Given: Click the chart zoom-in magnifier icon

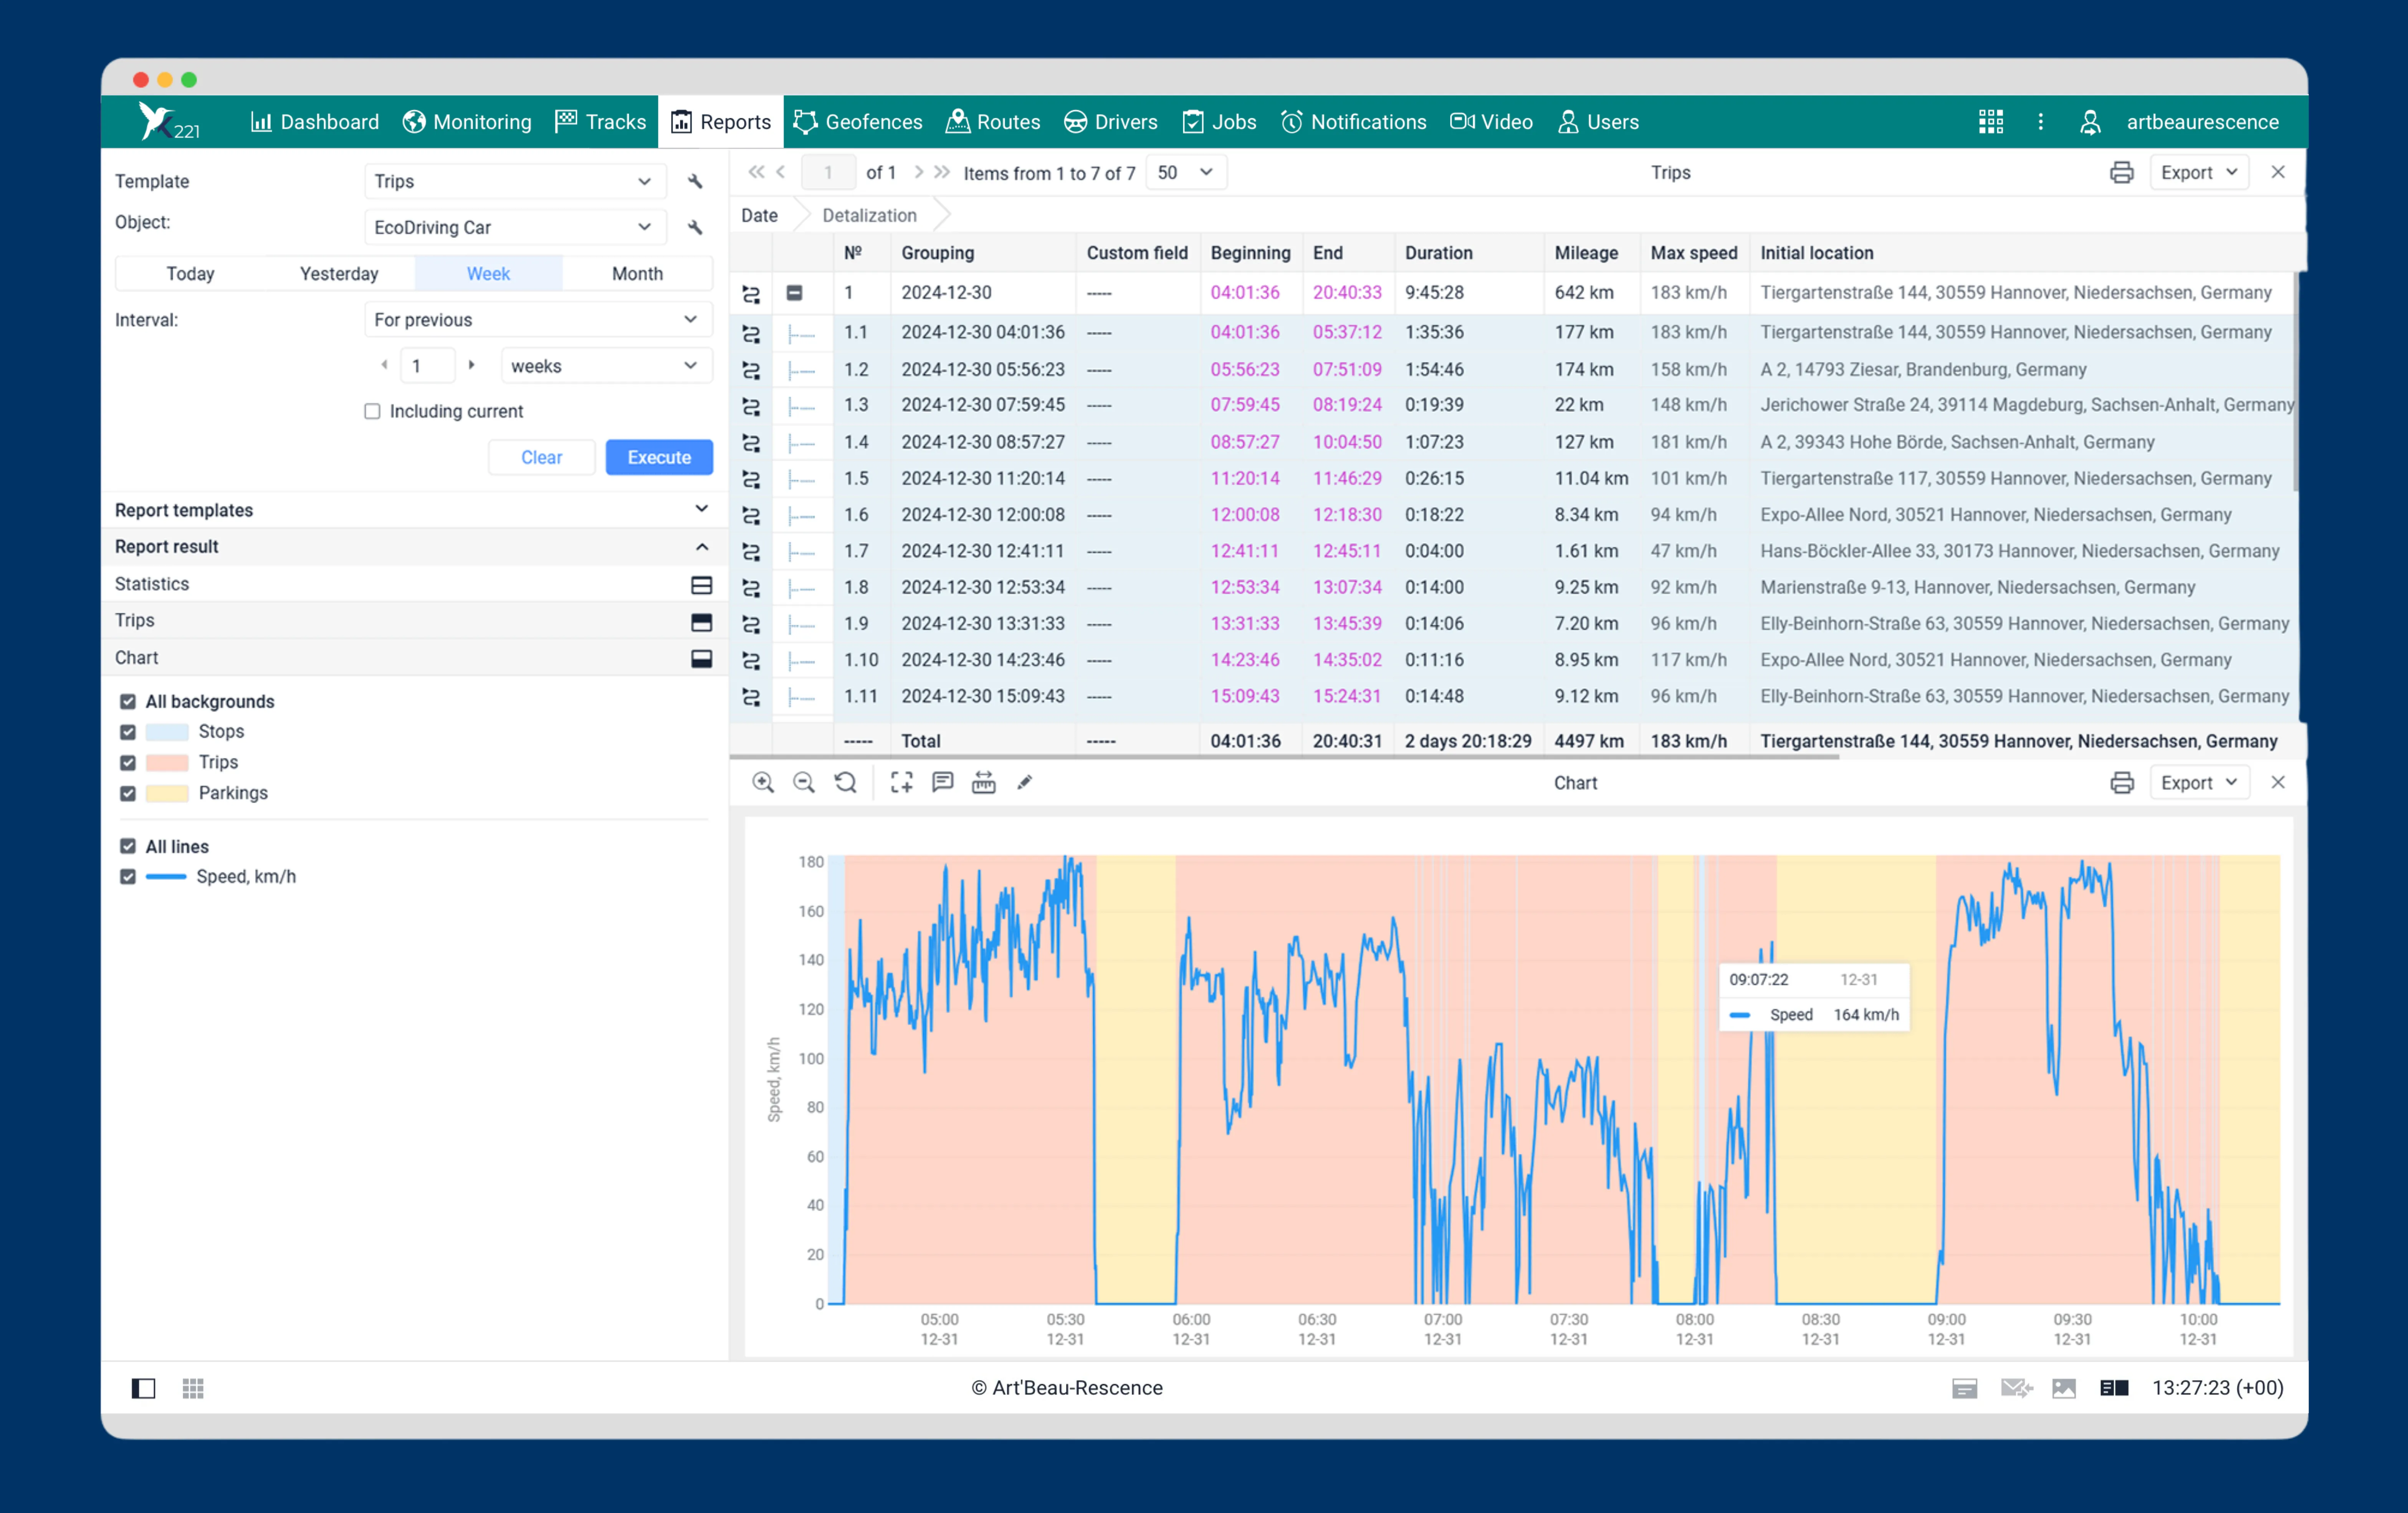Looking at the screenshot, I should point(763,783).
